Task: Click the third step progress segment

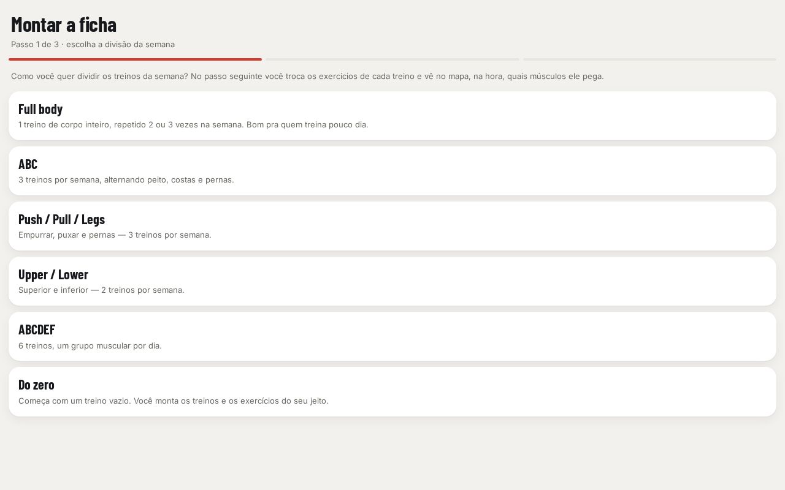Action: click(649, 59)
